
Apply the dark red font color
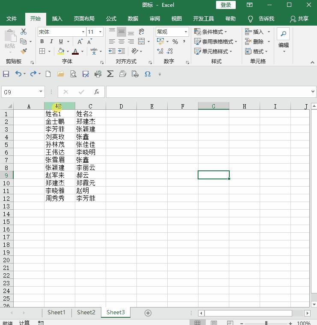pyautogui.click(x=75, y=51)
